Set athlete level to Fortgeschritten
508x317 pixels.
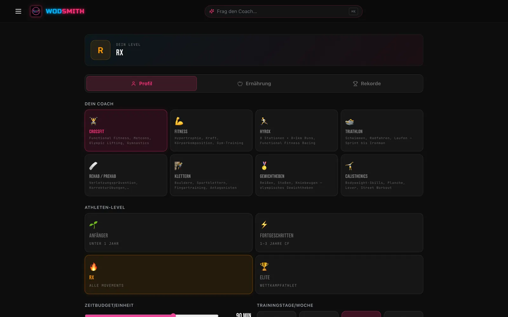point(339,233)
